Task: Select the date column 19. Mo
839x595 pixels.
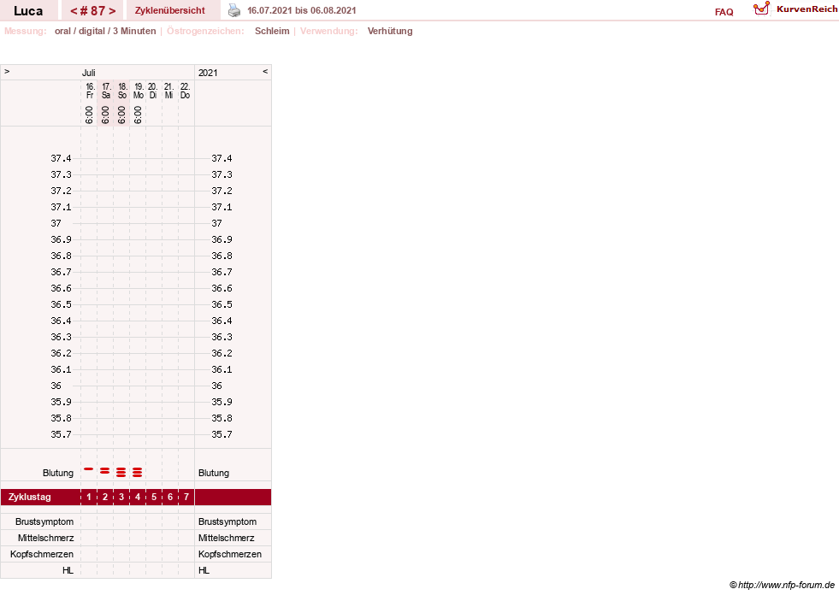Action: click(138, 91)
